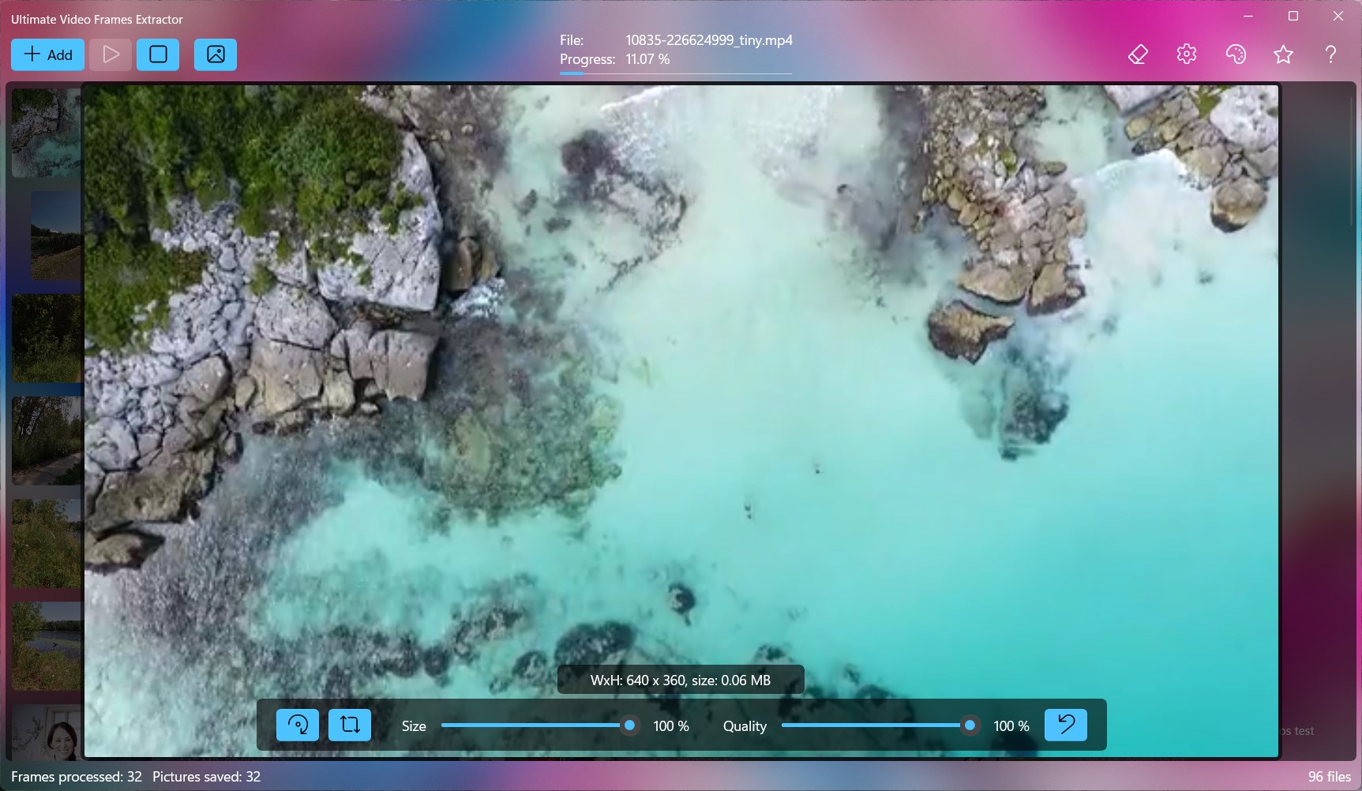1362x791 pixels.
Task: Adjust the Size slider handle
Action: pyautogui.click(x=629, y=725)
